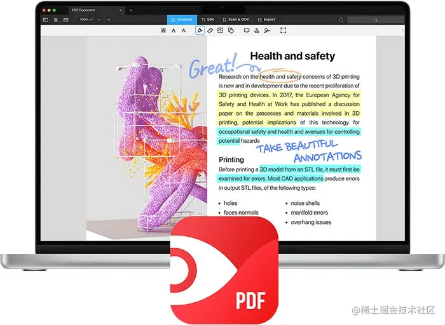Viewport: 445px width, 325px height.
Task: Select the Annotate tab
Action: [182, 20]
